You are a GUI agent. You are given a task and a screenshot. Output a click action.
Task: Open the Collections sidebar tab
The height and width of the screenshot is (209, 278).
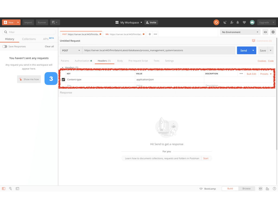coord(29,39)
